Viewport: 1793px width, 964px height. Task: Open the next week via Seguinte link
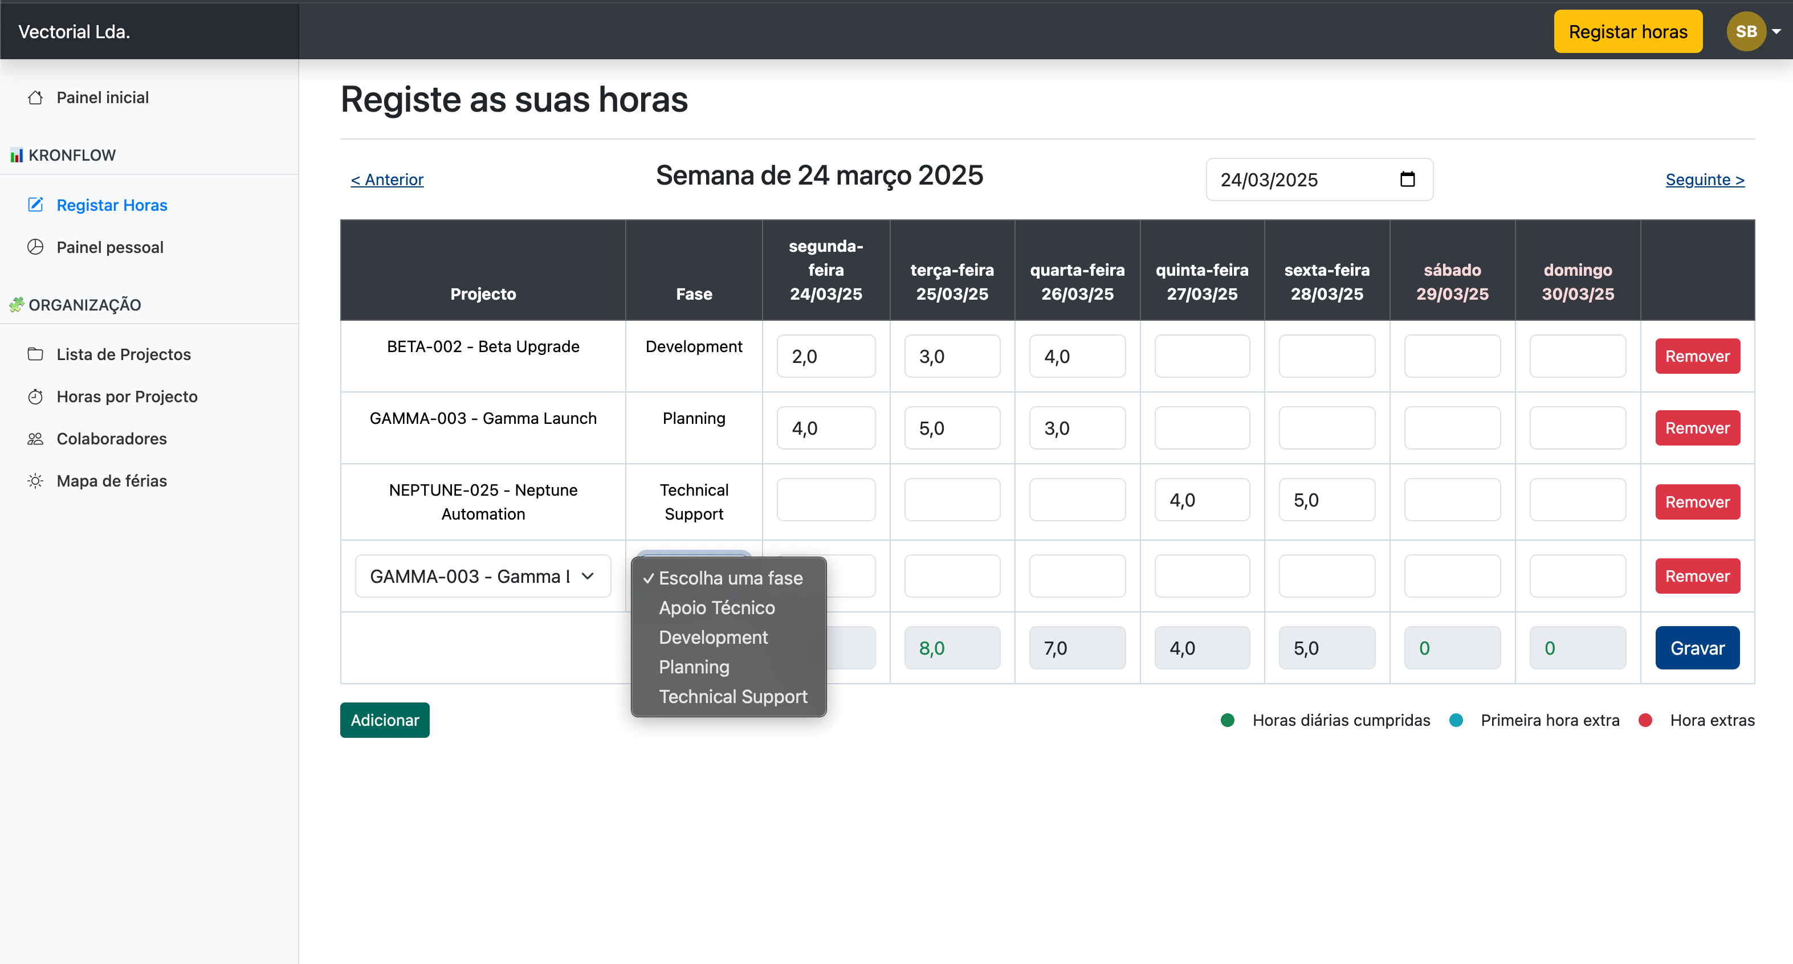pos(1705,179)
